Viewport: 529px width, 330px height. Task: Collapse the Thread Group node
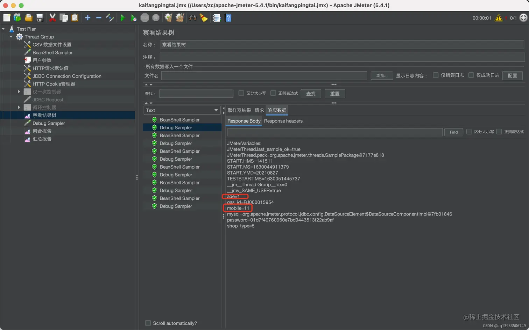tap(11, 37)
